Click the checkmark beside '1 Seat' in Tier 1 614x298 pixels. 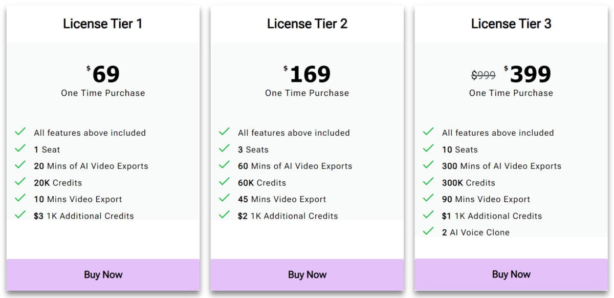coord(20,149)
